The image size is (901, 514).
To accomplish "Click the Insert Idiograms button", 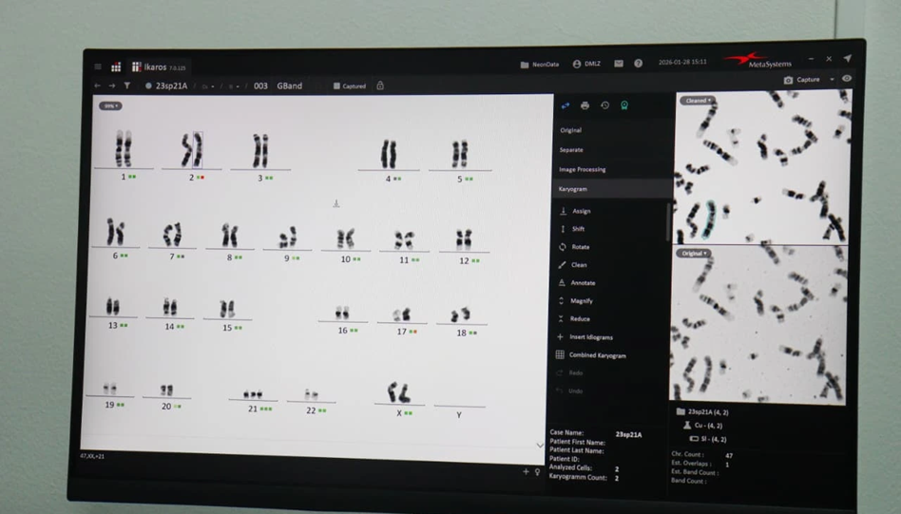I will click(590, 337).
